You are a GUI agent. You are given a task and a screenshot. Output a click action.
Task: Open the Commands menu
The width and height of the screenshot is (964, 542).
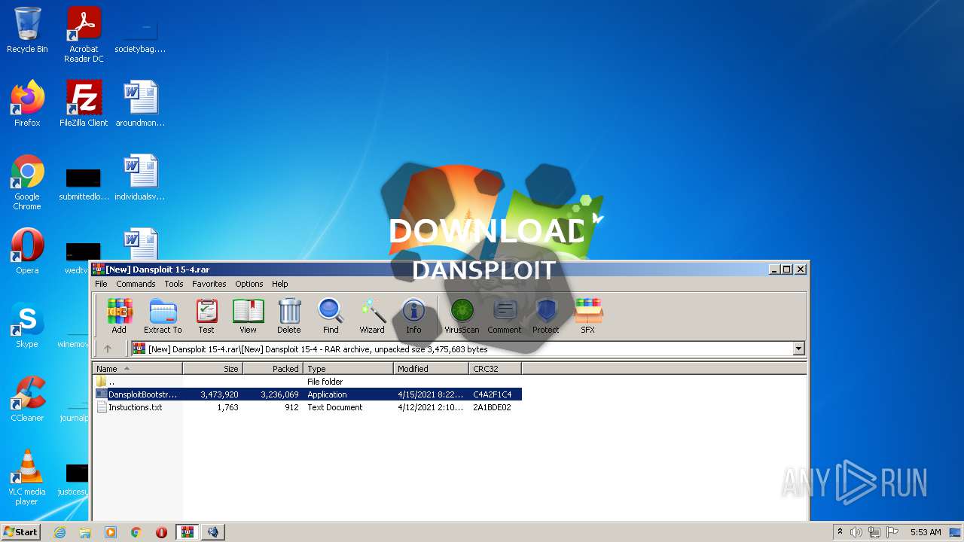tap(136, 284)
